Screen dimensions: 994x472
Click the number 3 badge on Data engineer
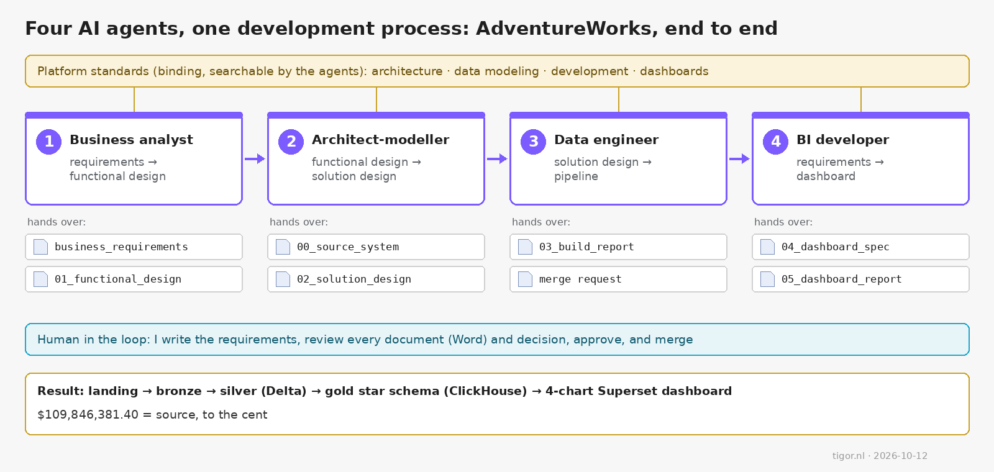click(534, 142)
